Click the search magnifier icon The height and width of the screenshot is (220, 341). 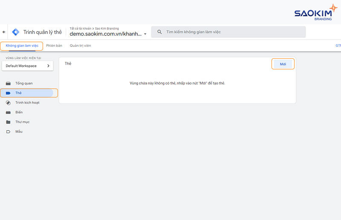click(x=159, y=32)
